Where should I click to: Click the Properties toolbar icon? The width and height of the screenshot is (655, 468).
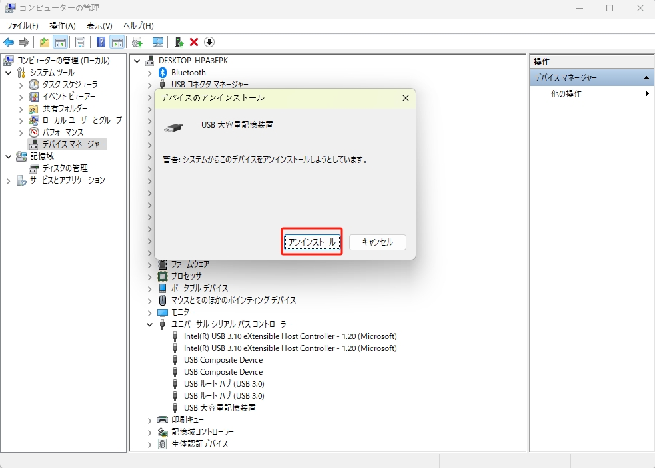[x=80, y=42]
